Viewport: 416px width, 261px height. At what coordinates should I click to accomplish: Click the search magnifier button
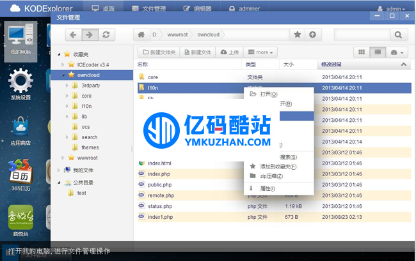point(399,34)
